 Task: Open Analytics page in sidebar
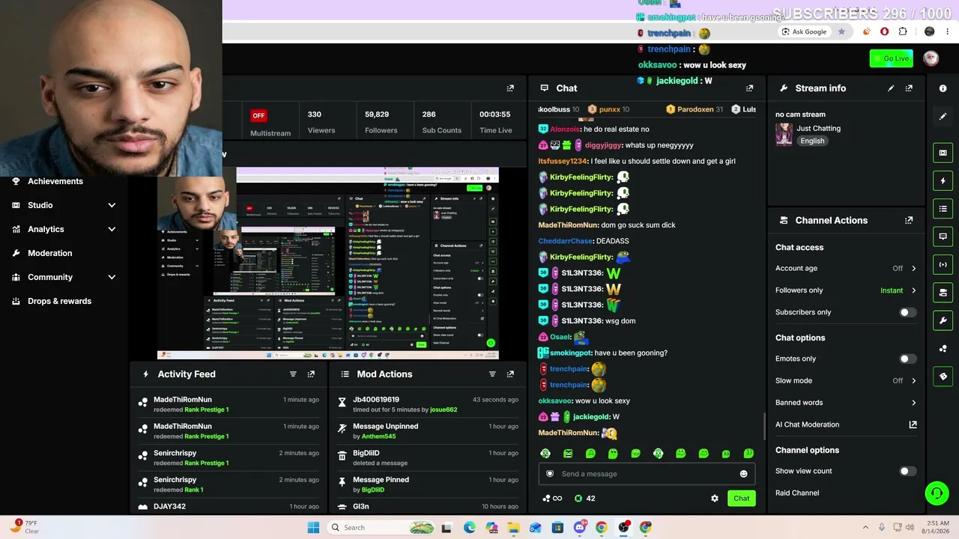[x=46, y=229]
